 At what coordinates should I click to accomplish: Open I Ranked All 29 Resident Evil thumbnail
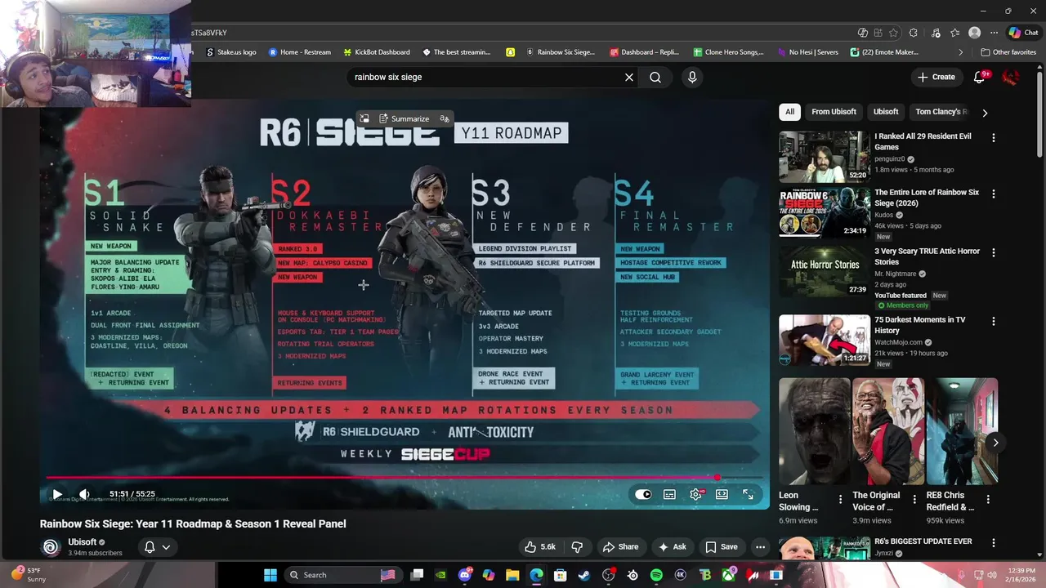click(x=824, y=157)
